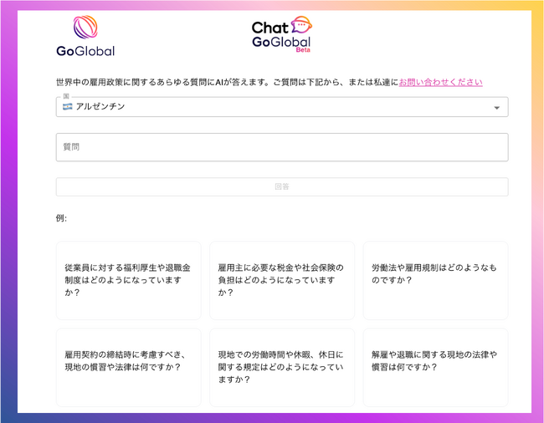Choose the 労働法や雇用規制 example question

pyautogui.click(x=435, y=274)
